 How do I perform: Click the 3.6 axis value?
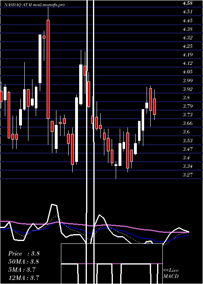click(186, 132)
